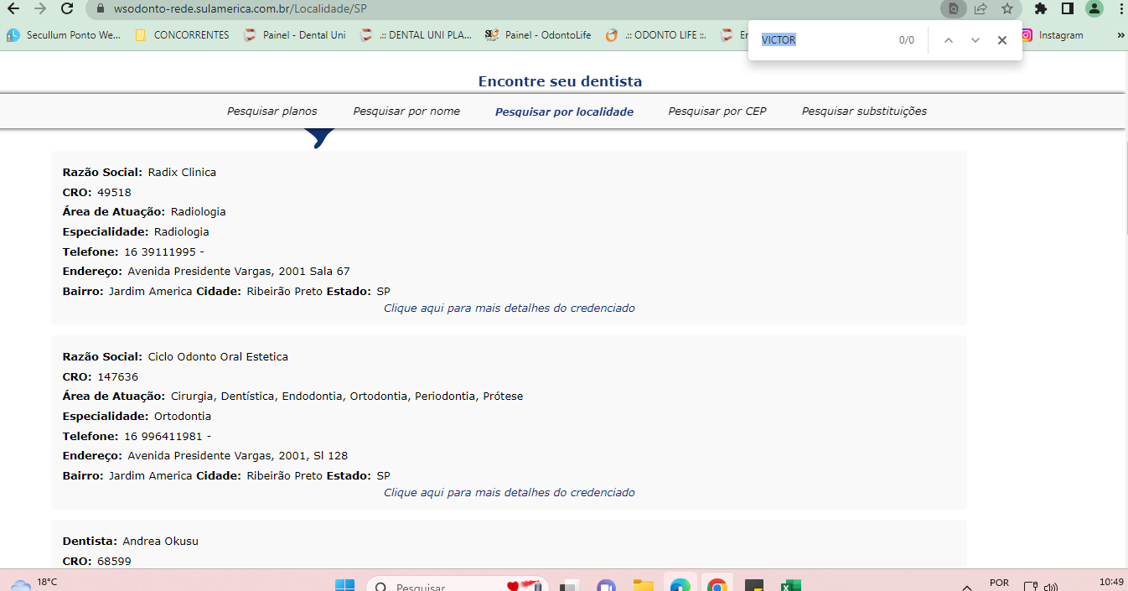Viewport: 1128px width, 591px height.
Task: Click the phone number 16 39111995
Action: click(160, 251)
